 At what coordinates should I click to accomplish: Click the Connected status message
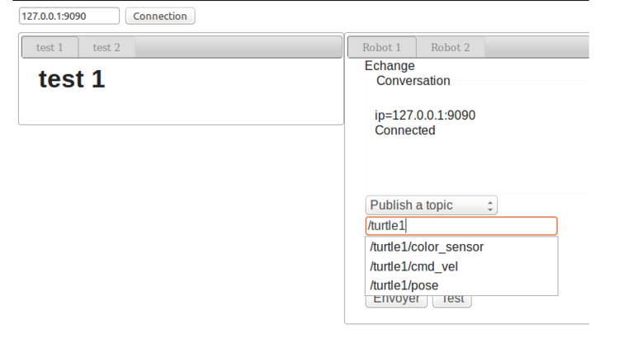(404, 130)
